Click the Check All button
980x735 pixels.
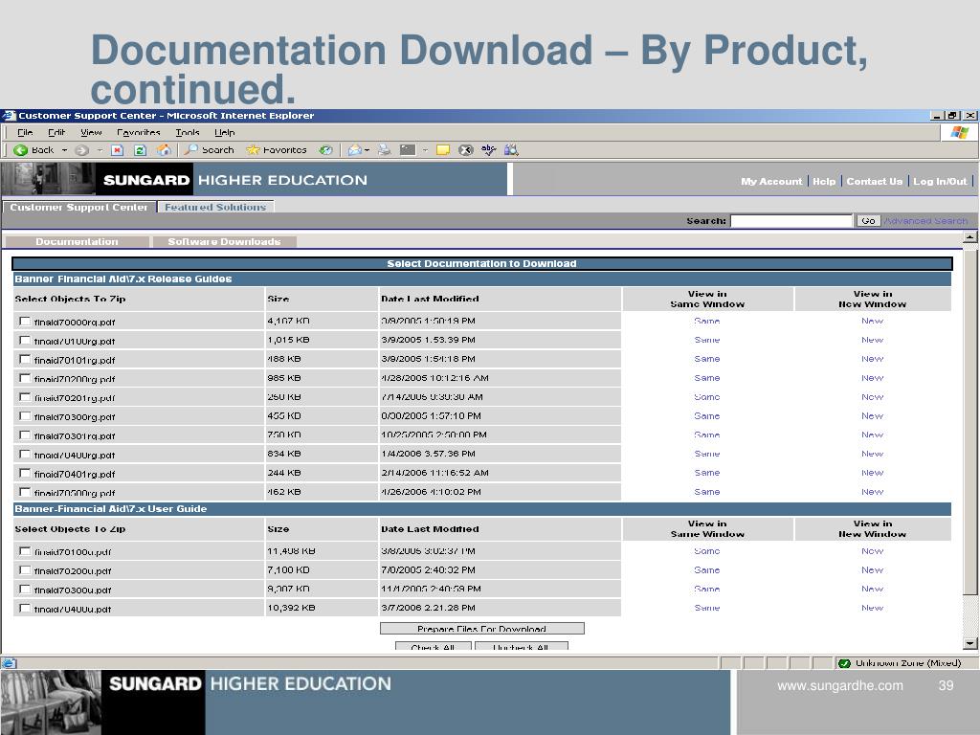point(434,646)
